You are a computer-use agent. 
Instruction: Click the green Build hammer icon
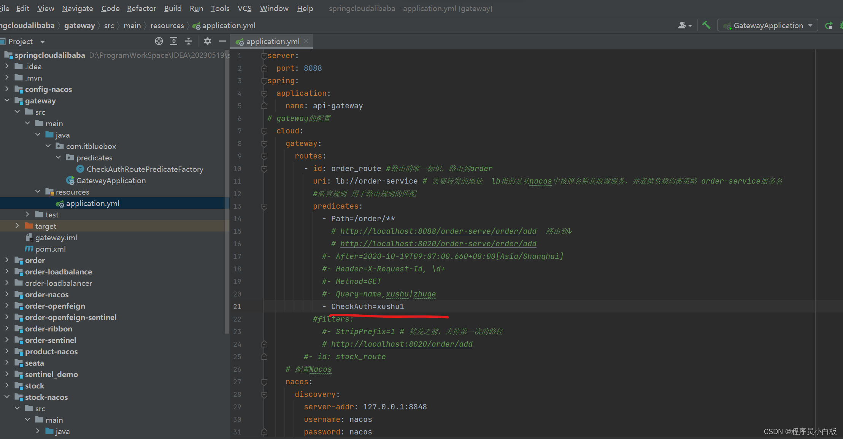pyautogui.click(x=706, y=25)
